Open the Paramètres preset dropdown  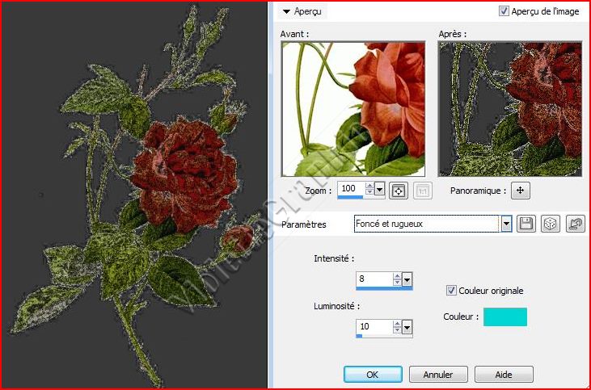click(507, 224)
